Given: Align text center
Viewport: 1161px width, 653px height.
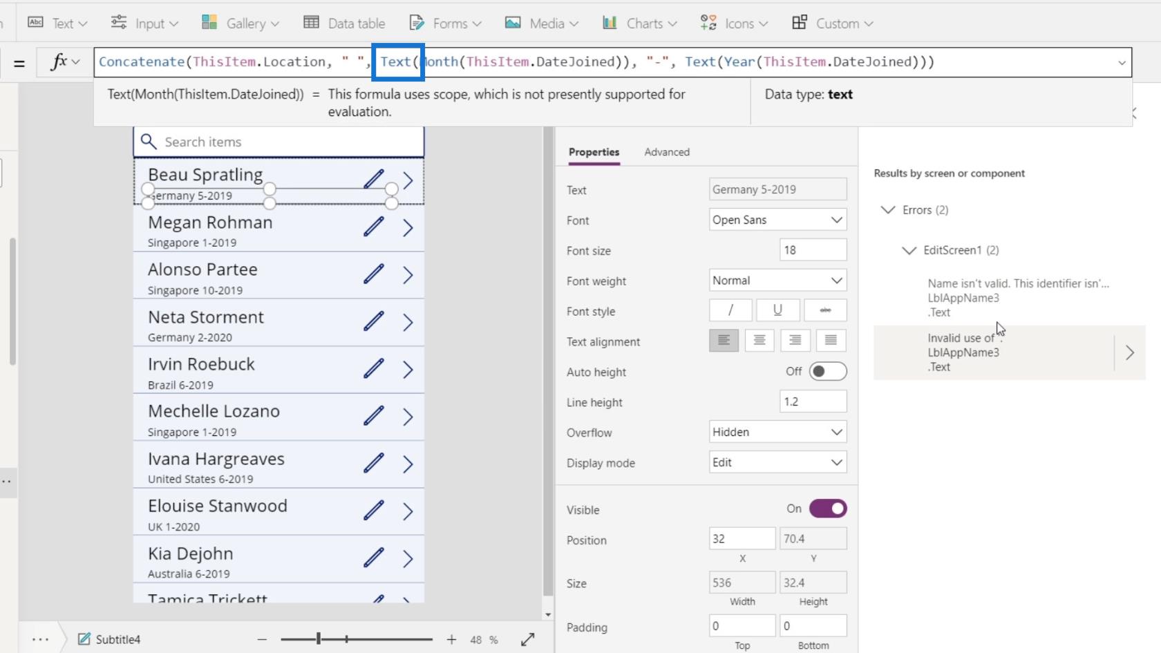Looking at the screenshot, I should (x=759, y=341).
